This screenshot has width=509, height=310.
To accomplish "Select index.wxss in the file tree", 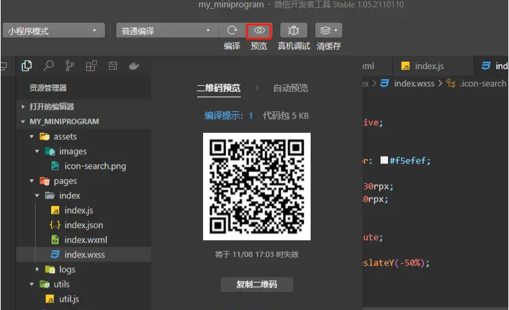I will click(x=84, y=254).
